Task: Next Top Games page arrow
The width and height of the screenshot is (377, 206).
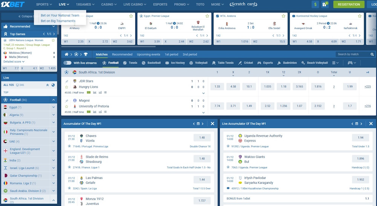Action: (x=54, y=34)
